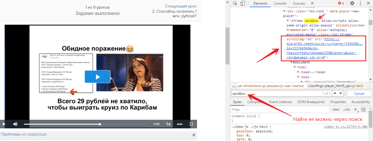The image size is (373, 141).
Task: Collapse the body node
Action: [x=298, y=77]
